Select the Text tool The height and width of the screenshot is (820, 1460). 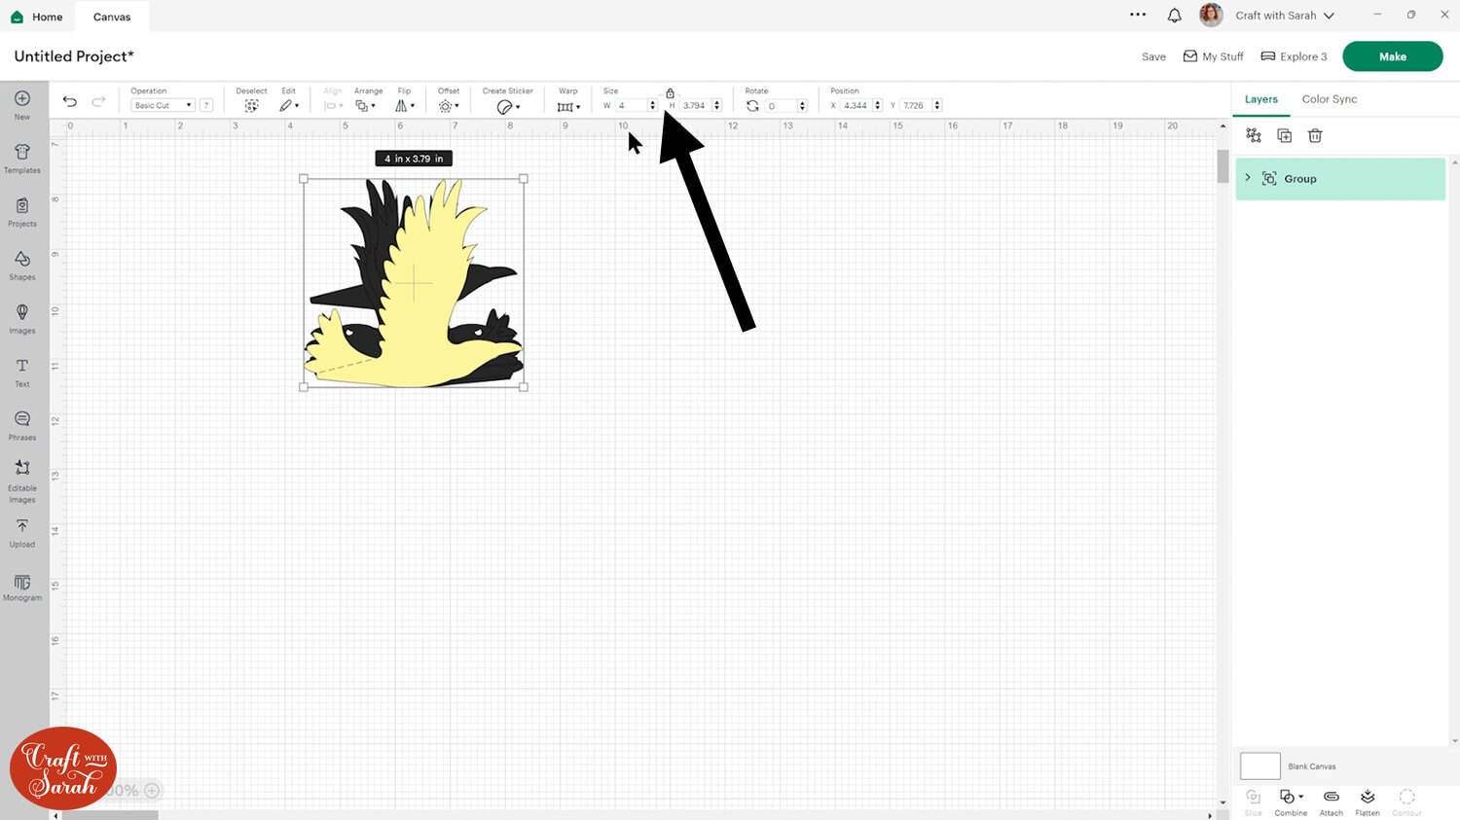pyautogui.click(x=22, y=372)
